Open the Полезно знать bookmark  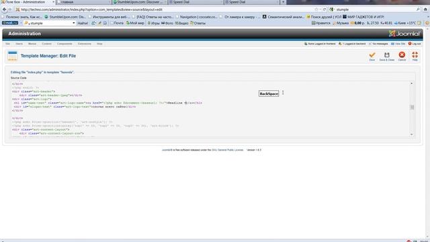point(22,17)
